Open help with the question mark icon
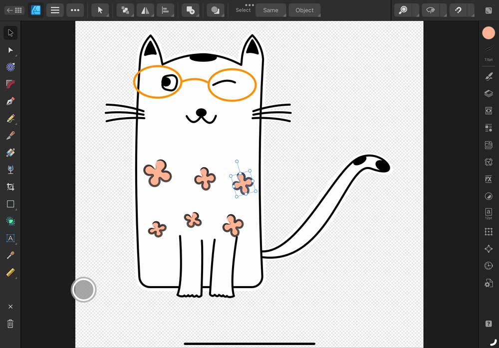This screenshot has height=348, width=499. coord(489,324)
